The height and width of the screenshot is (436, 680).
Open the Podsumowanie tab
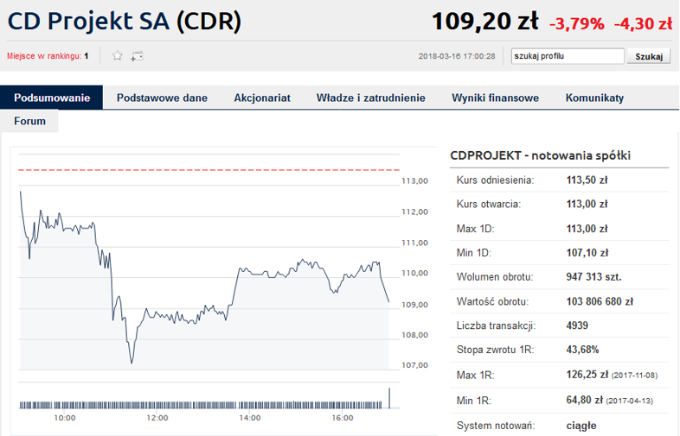(52, 98)
